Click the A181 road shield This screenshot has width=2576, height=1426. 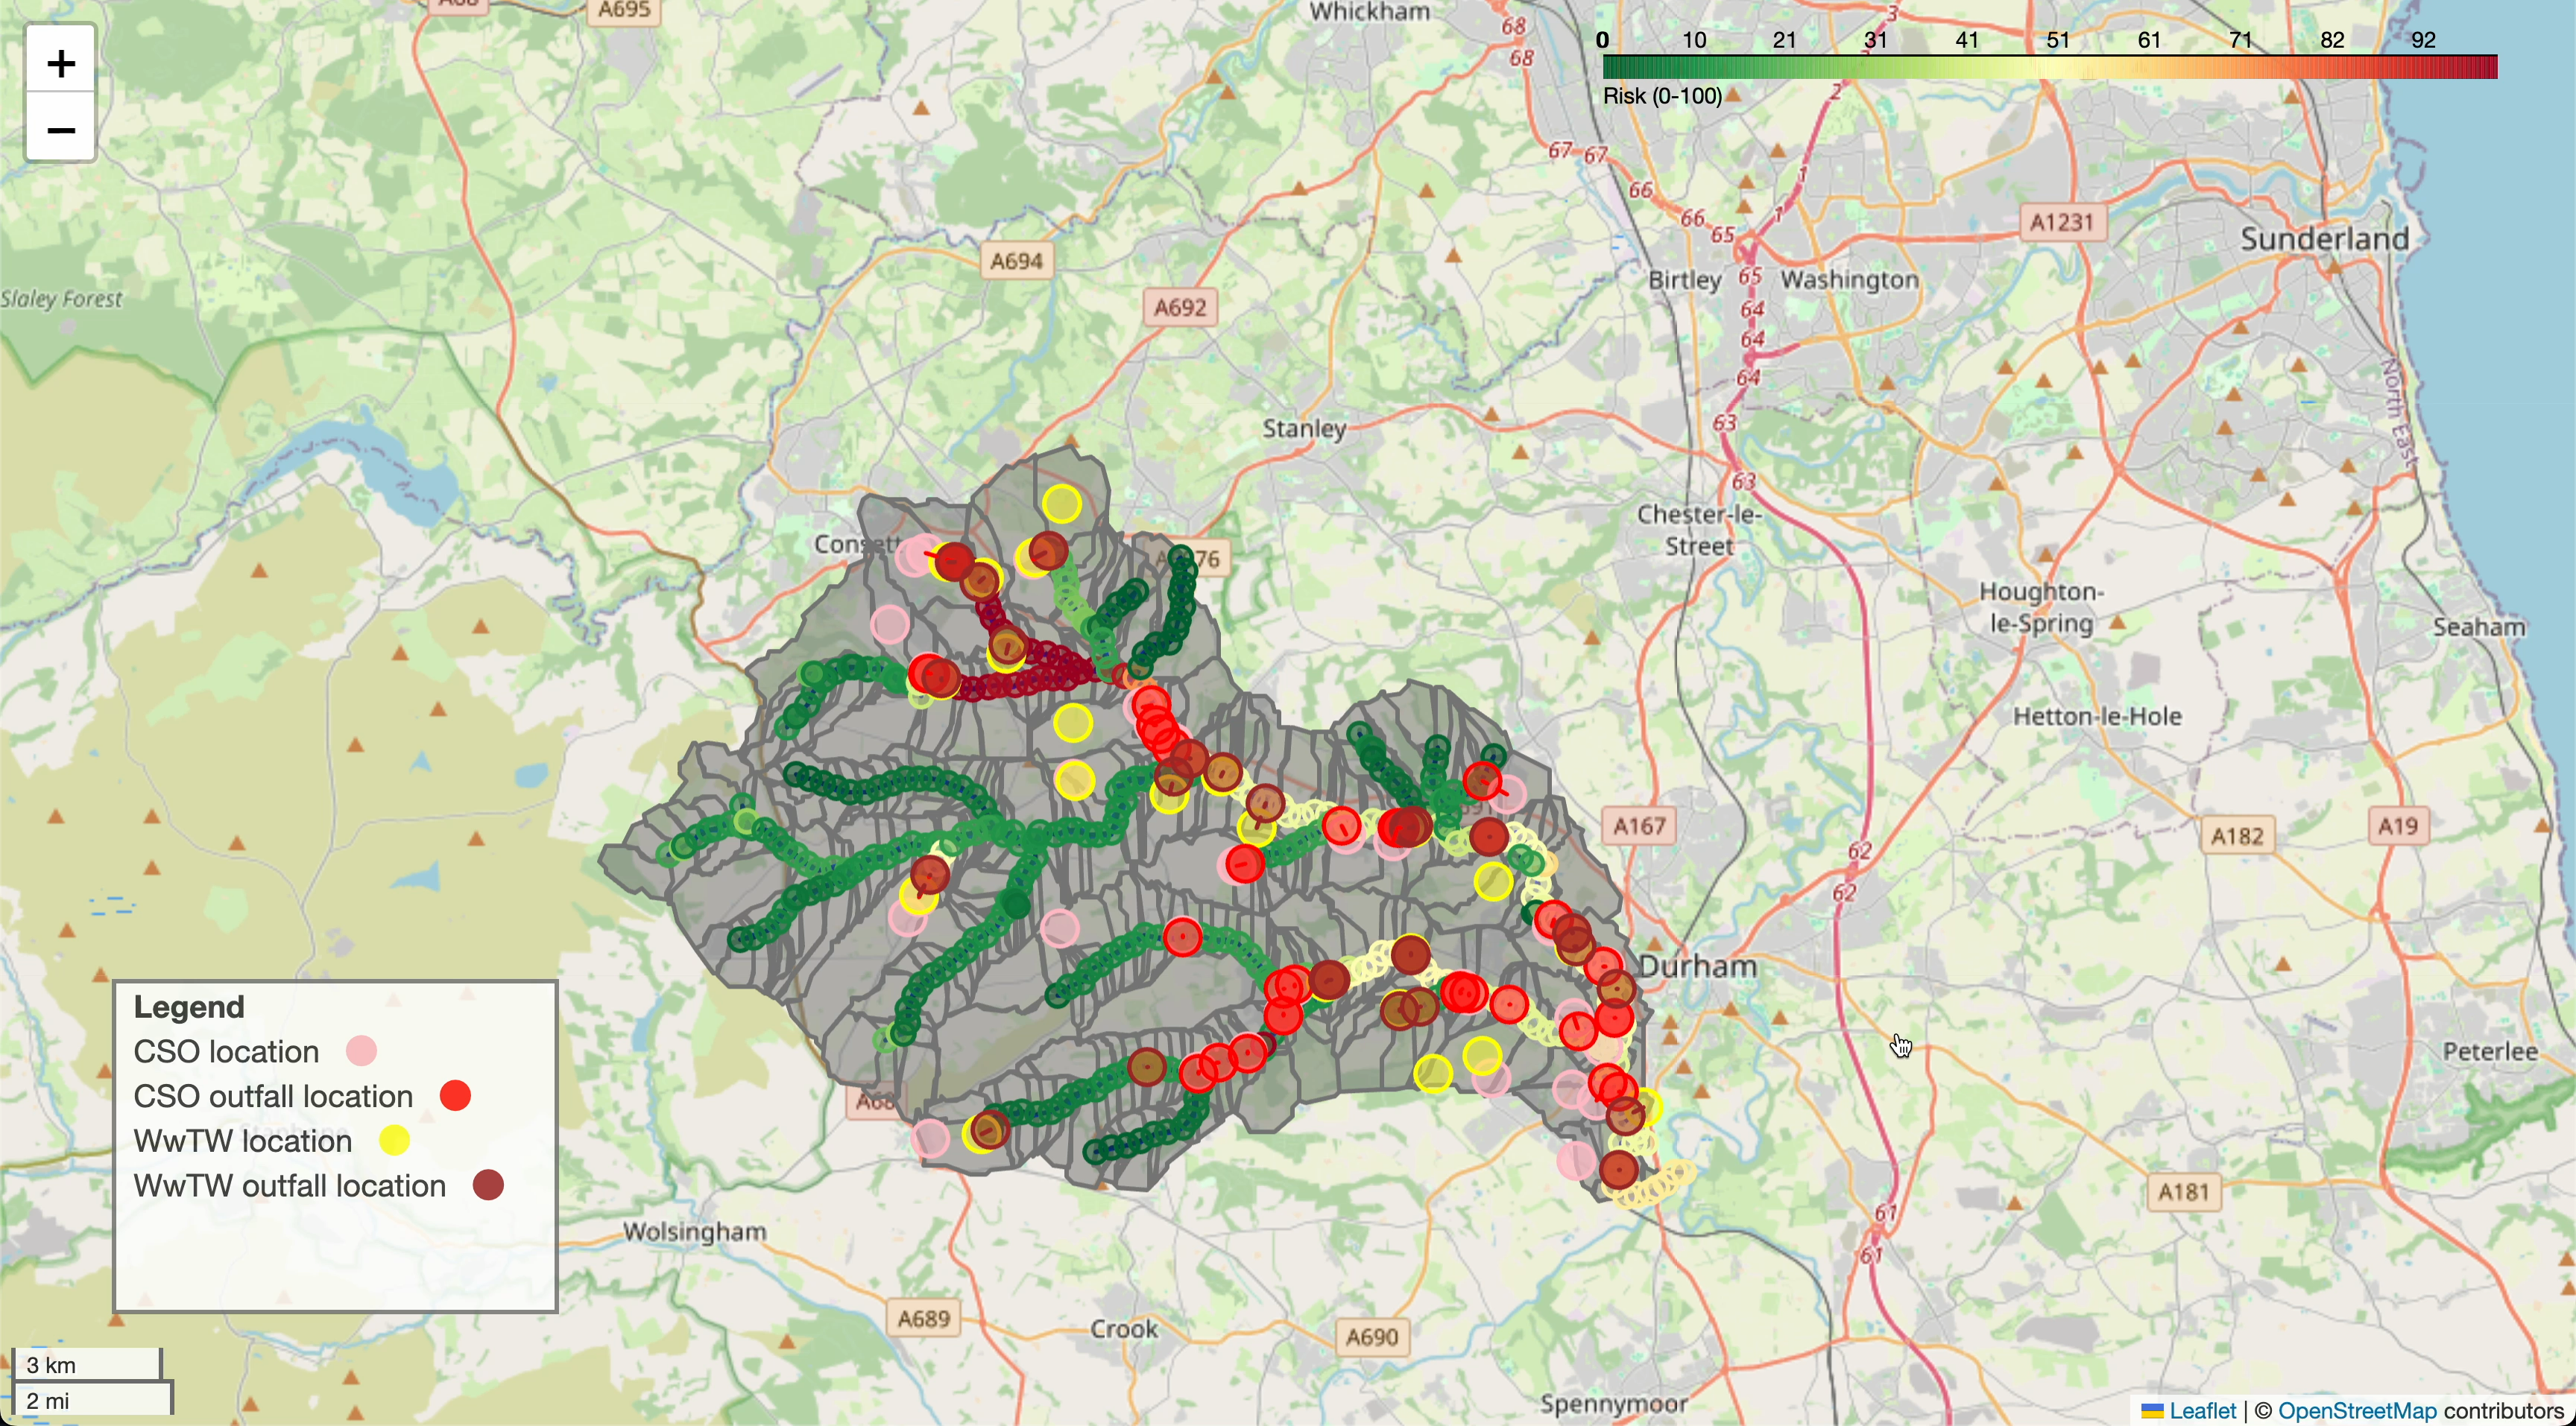pos(2183,1191)
